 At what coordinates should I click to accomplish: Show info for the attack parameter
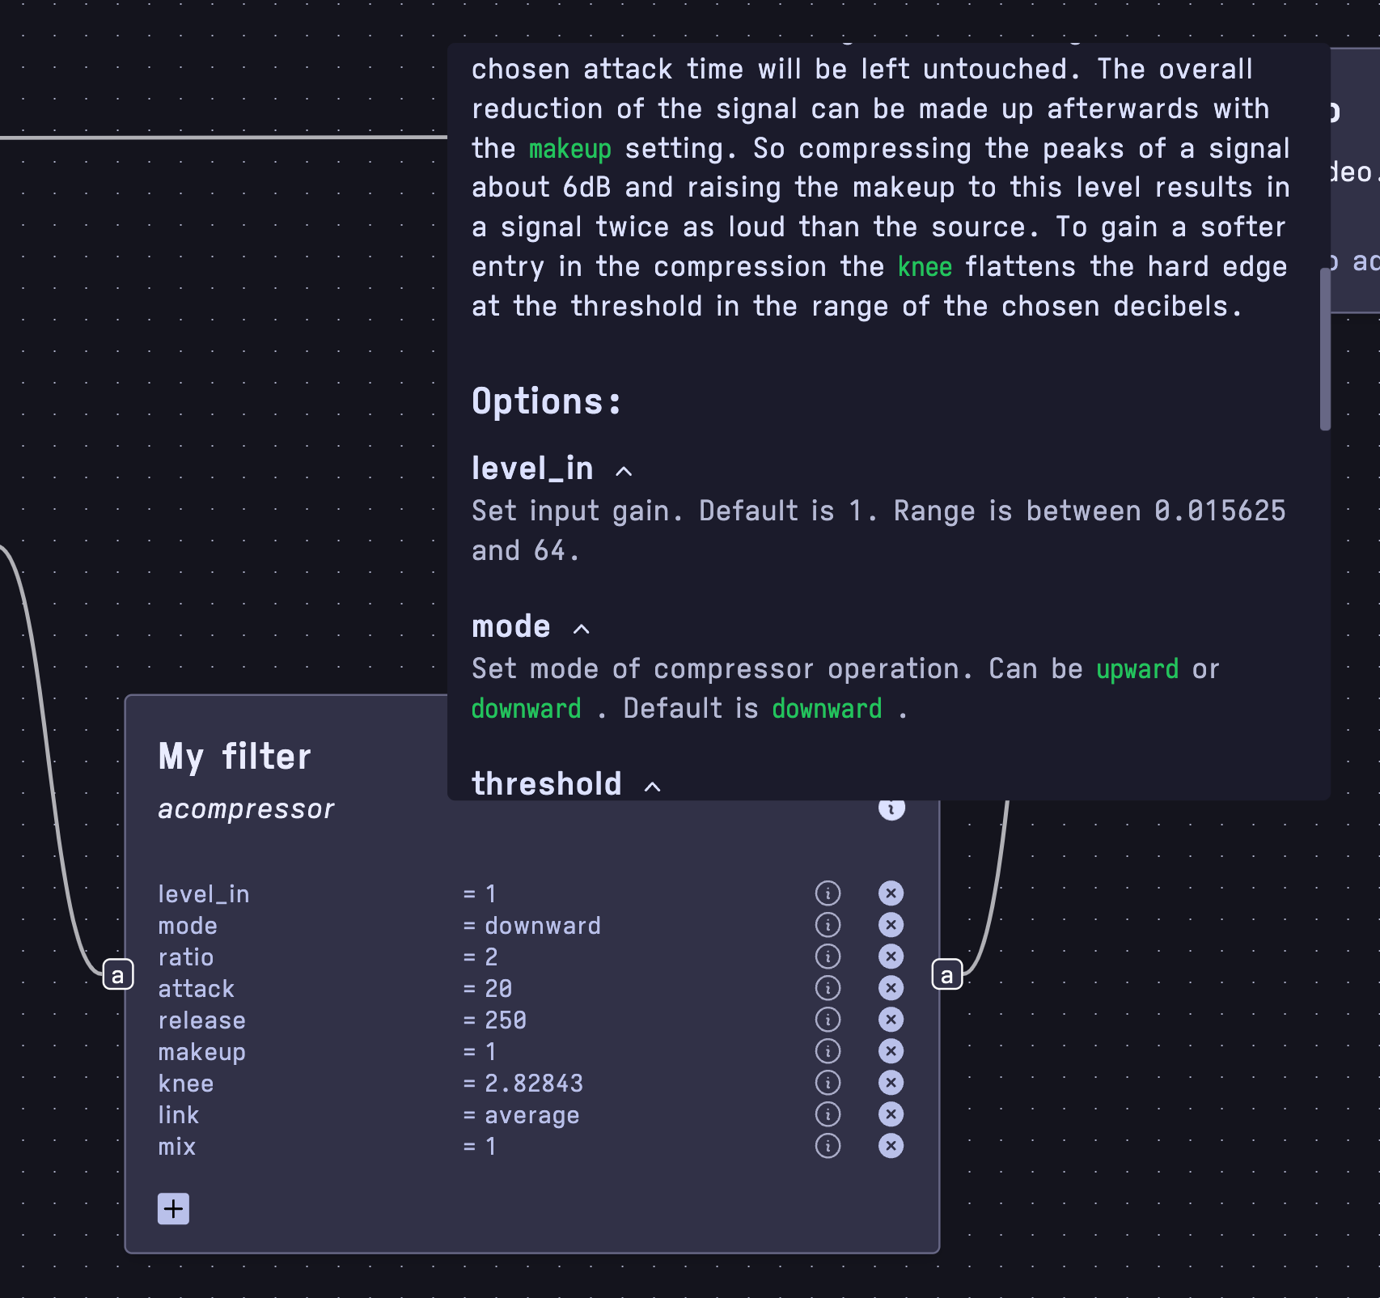click(x=828, y=988)
